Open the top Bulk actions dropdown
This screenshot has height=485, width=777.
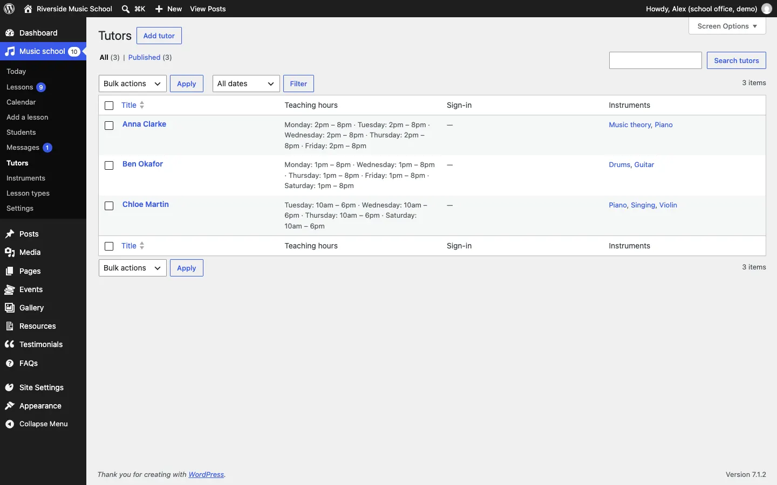tap(133, 84)
